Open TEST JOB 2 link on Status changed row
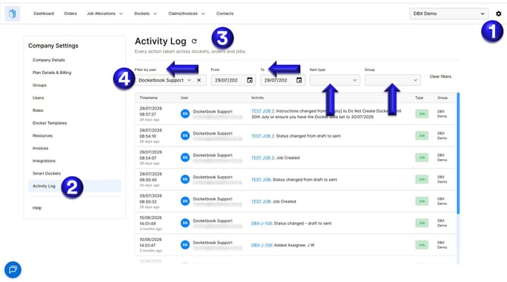507x282 pixels. (x=263, y=136)
